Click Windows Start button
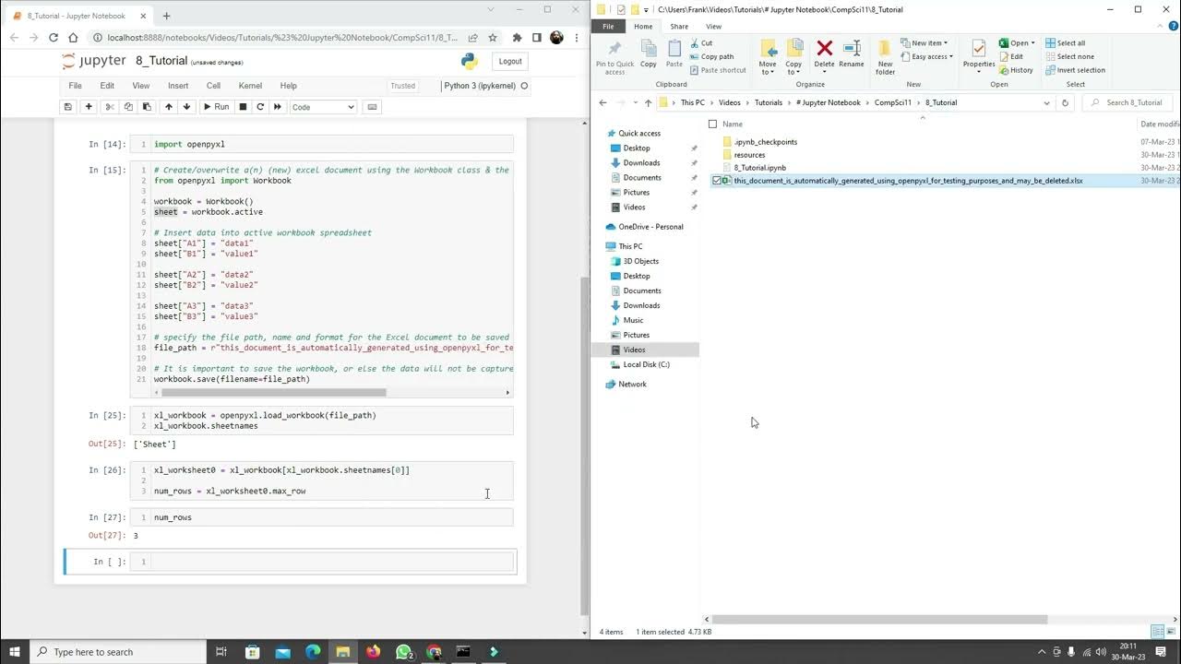Screen dimensions: 1181x664 (15, 651)
